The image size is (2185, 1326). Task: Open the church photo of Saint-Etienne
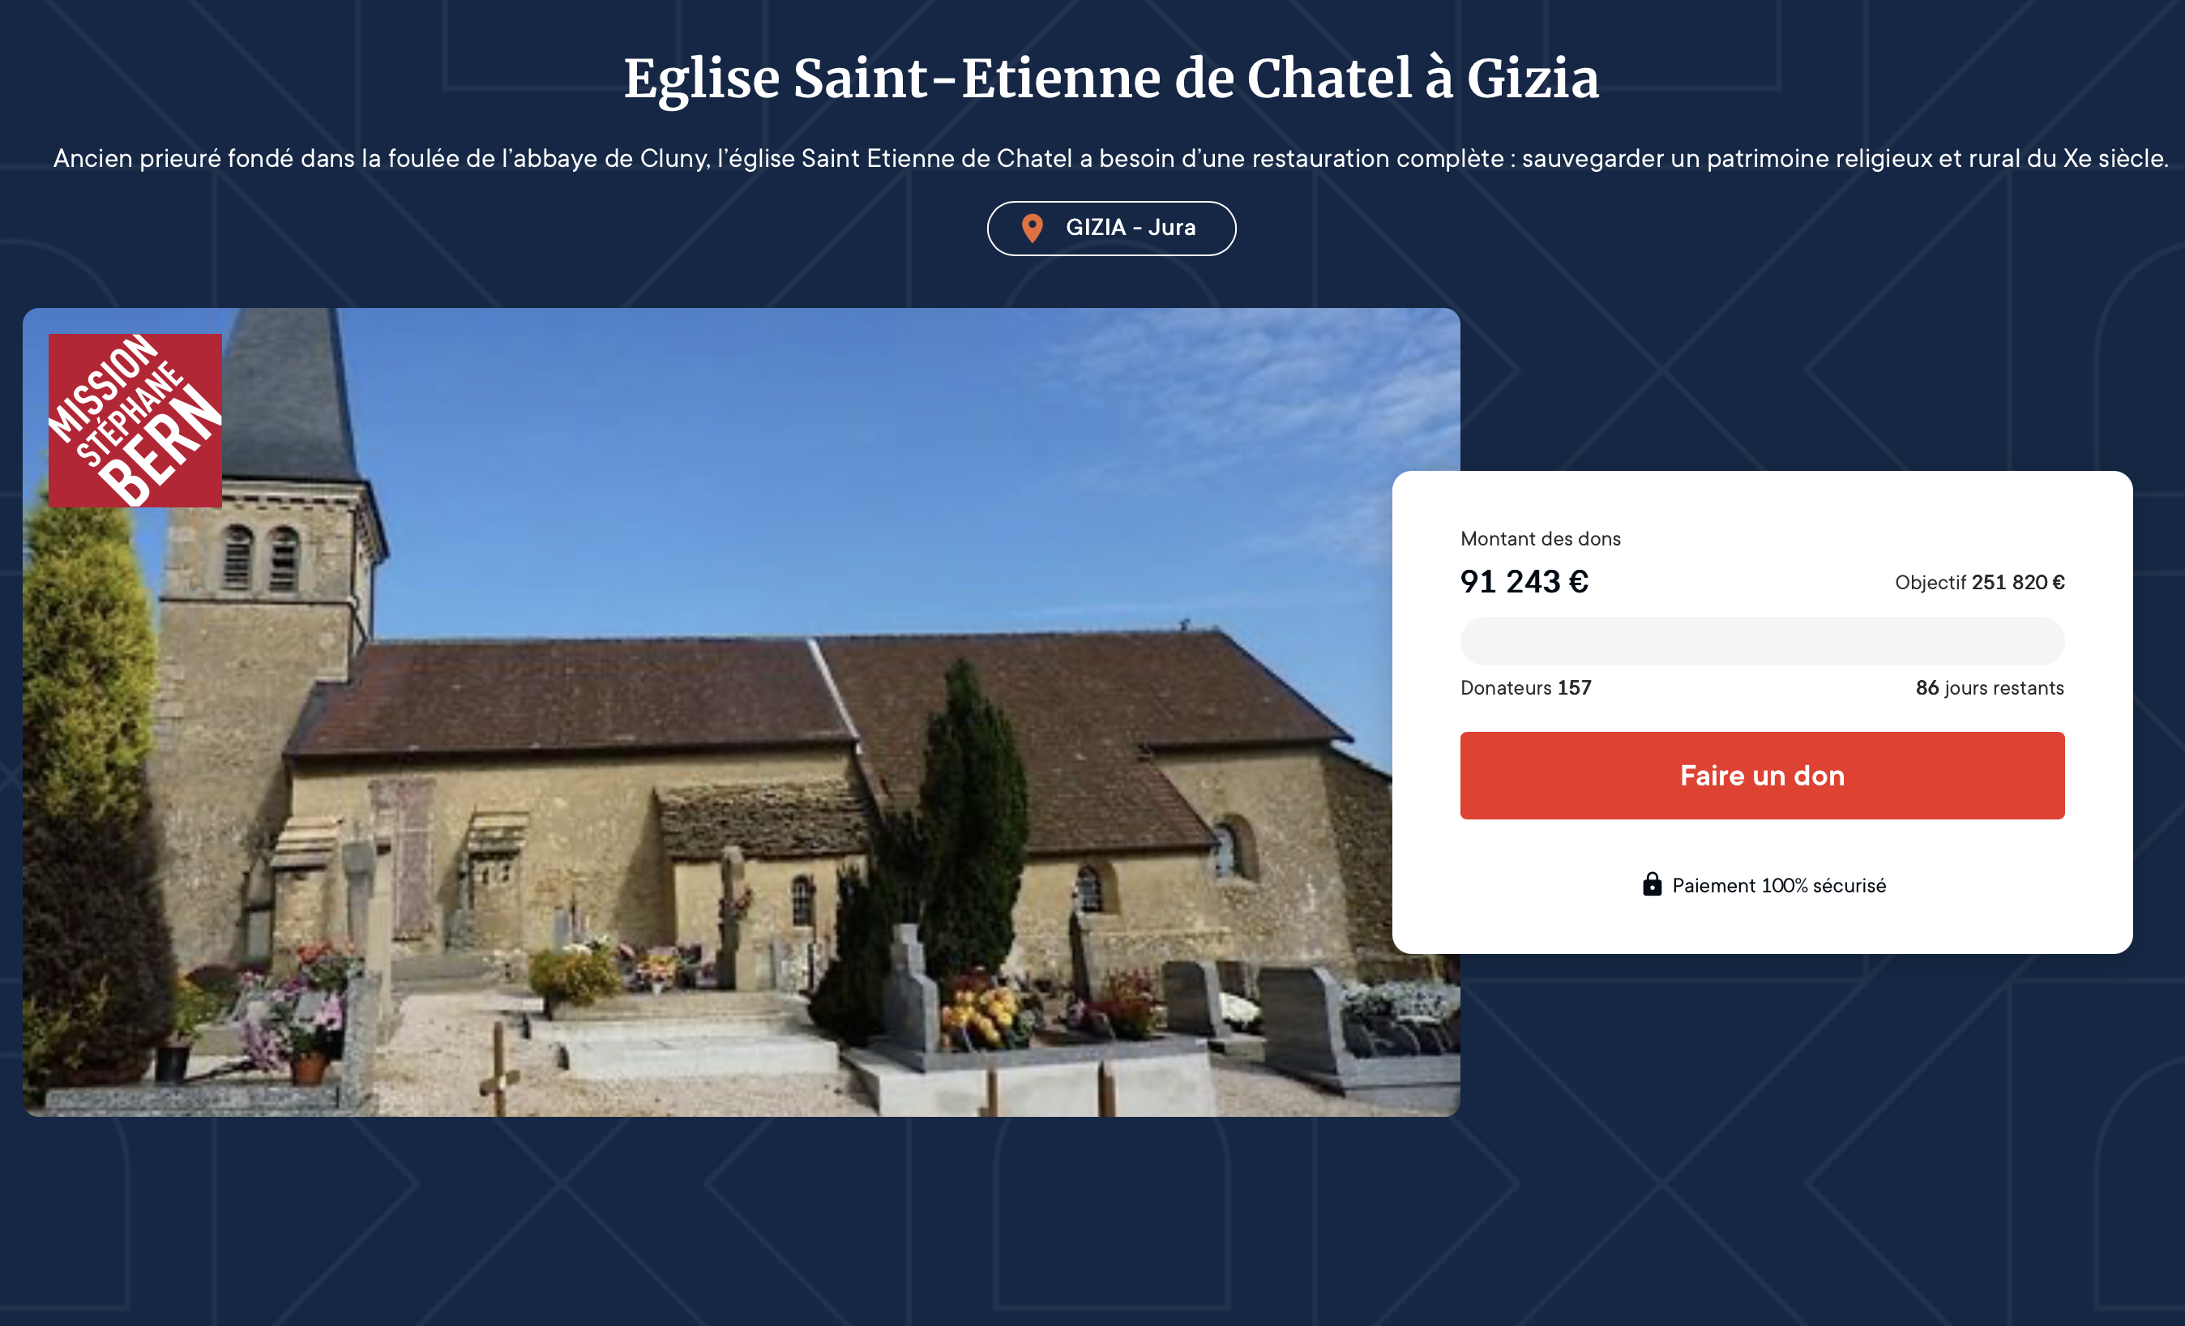click(742, 712)
